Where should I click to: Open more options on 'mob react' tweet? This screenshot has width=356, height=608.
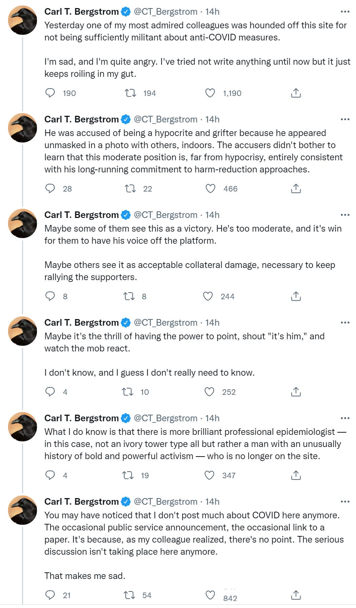(345, 323)
